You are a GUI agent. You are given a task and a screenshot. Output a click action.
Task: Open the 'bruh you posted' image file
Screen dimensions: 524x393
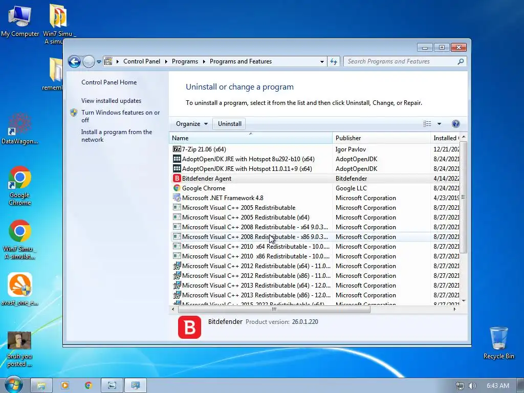[x=19, y=349]
